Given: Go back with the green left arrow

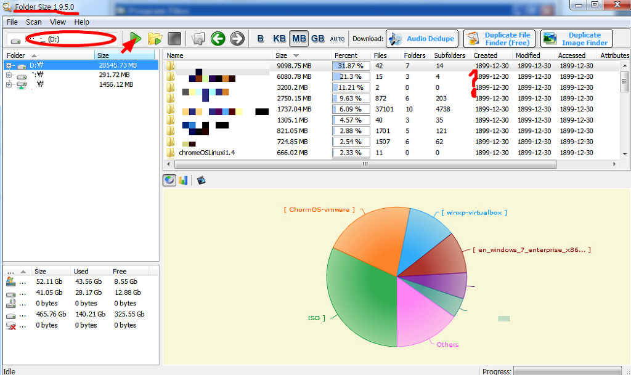Looking at the screenshot, I should click(218, 39).
